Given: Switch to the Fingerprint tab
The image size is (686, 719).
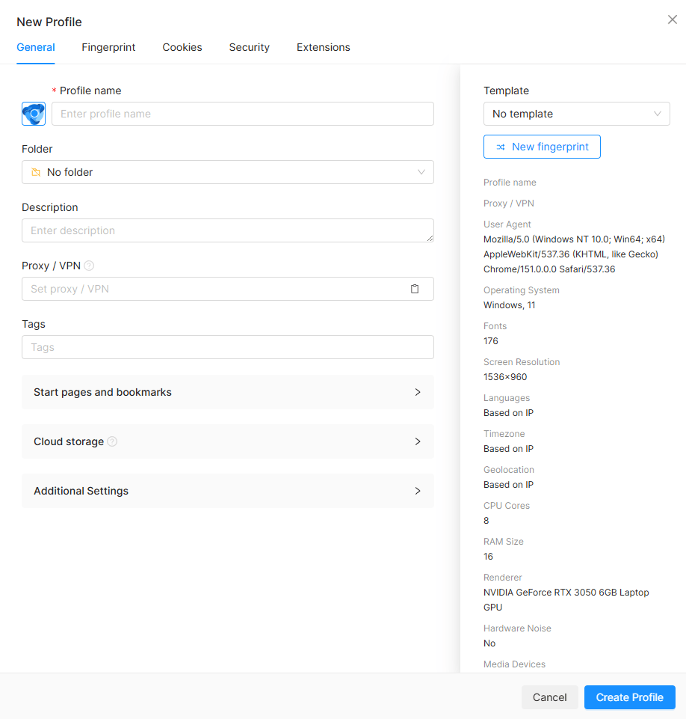Looking at the screenshot, I should 108,47.
